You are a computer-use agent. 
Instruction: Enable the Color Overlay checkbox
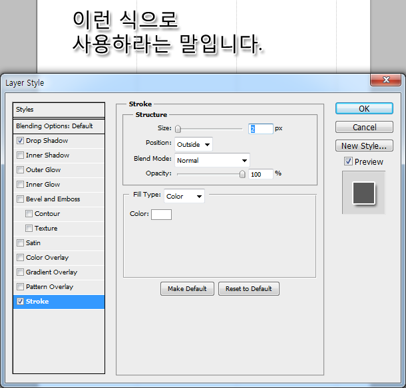click(x=20, y=258)
